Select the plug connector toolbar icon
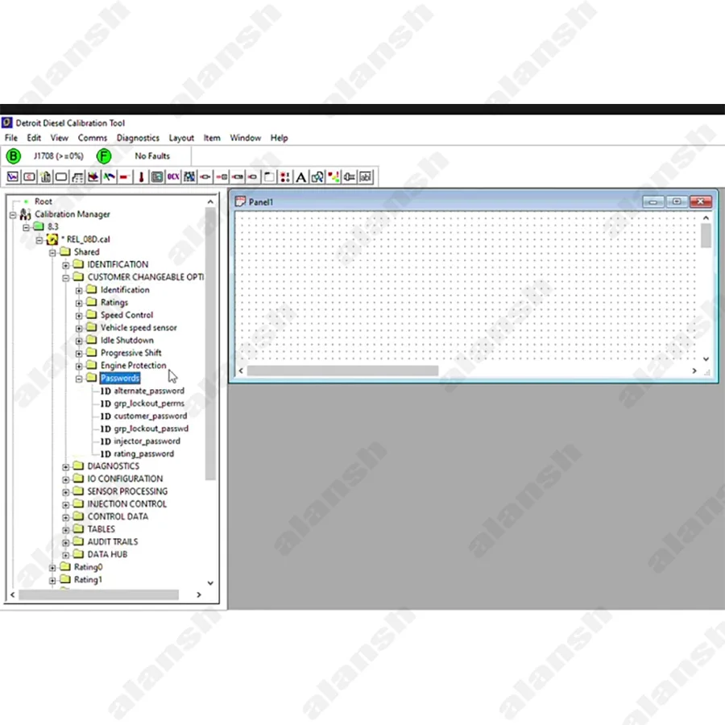 tap(350, 177)
